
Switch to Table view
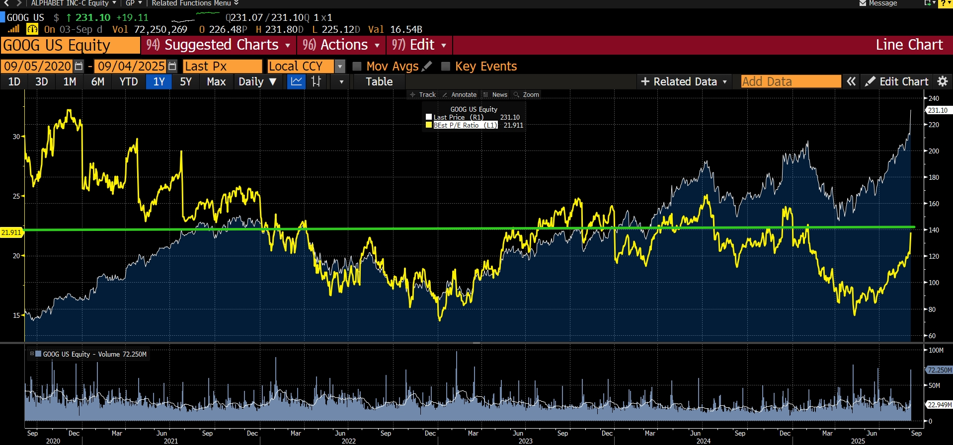pyautogui.click(x=379, y=81)
